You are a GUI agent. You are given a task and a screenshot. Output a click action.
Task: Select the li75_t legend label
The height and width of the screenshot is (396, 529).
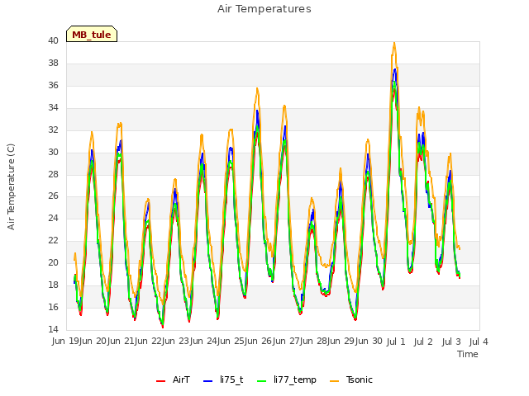(231, 379)
